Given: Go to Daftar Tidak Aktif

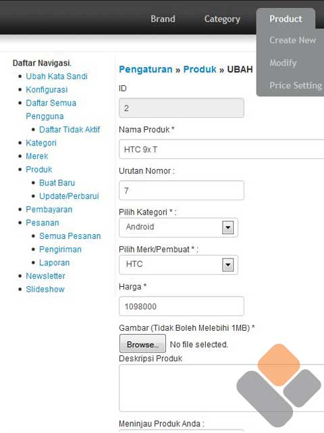Looking at the screenshot, I should [70, 129].
